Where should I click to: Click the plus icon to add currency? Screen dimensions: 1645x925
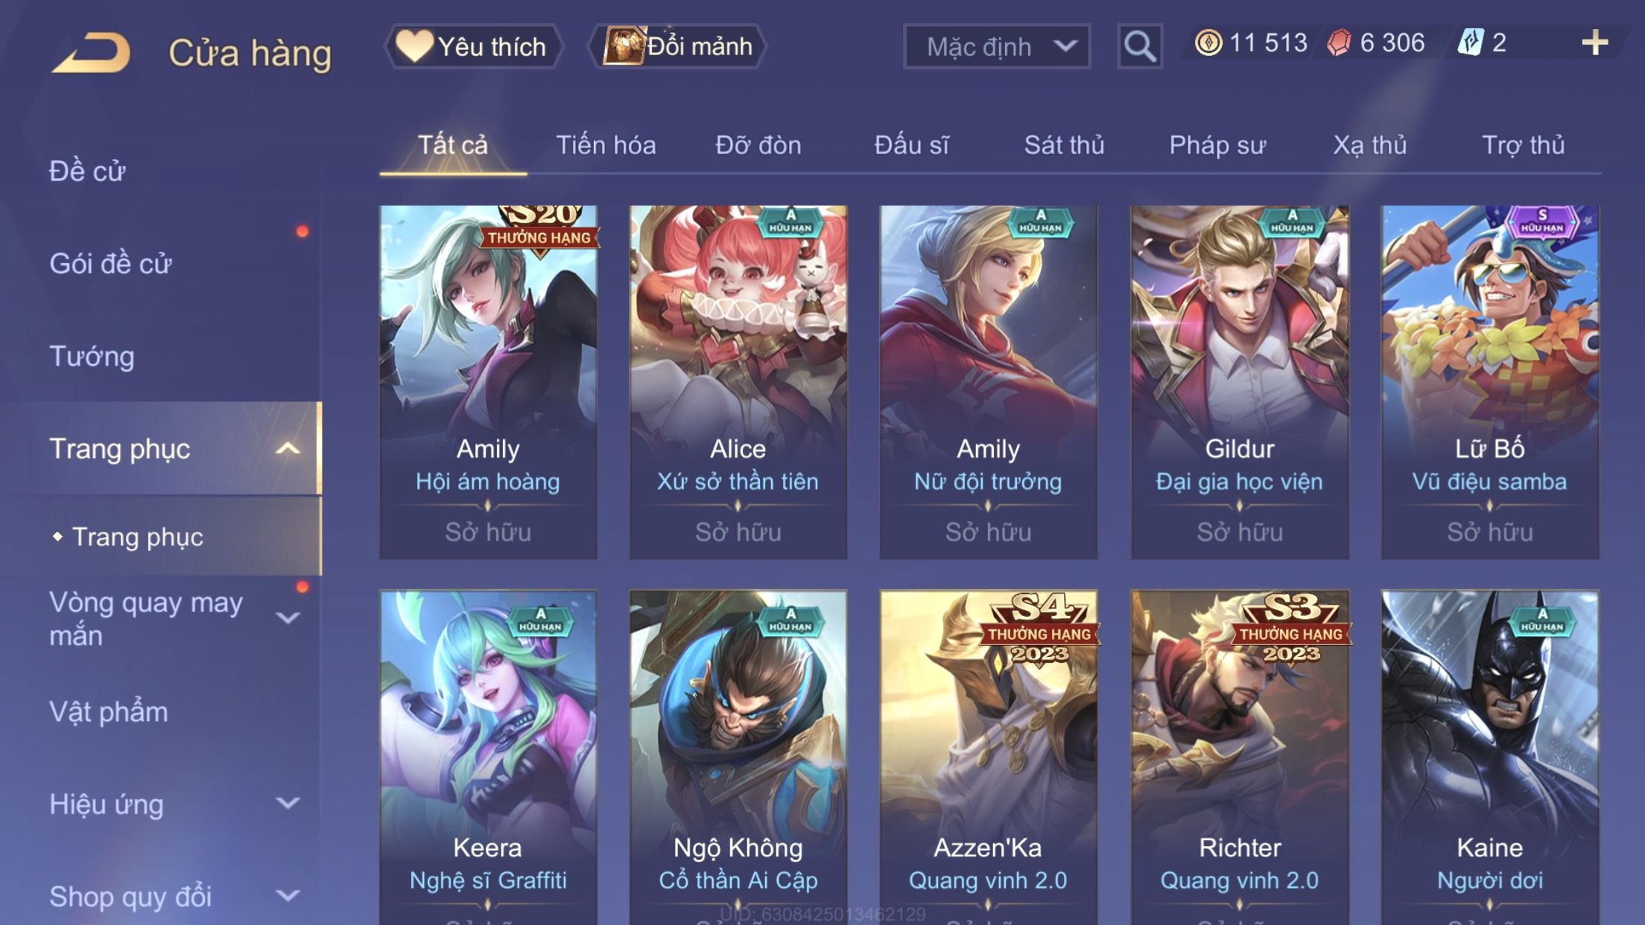tap(1594, 43)
